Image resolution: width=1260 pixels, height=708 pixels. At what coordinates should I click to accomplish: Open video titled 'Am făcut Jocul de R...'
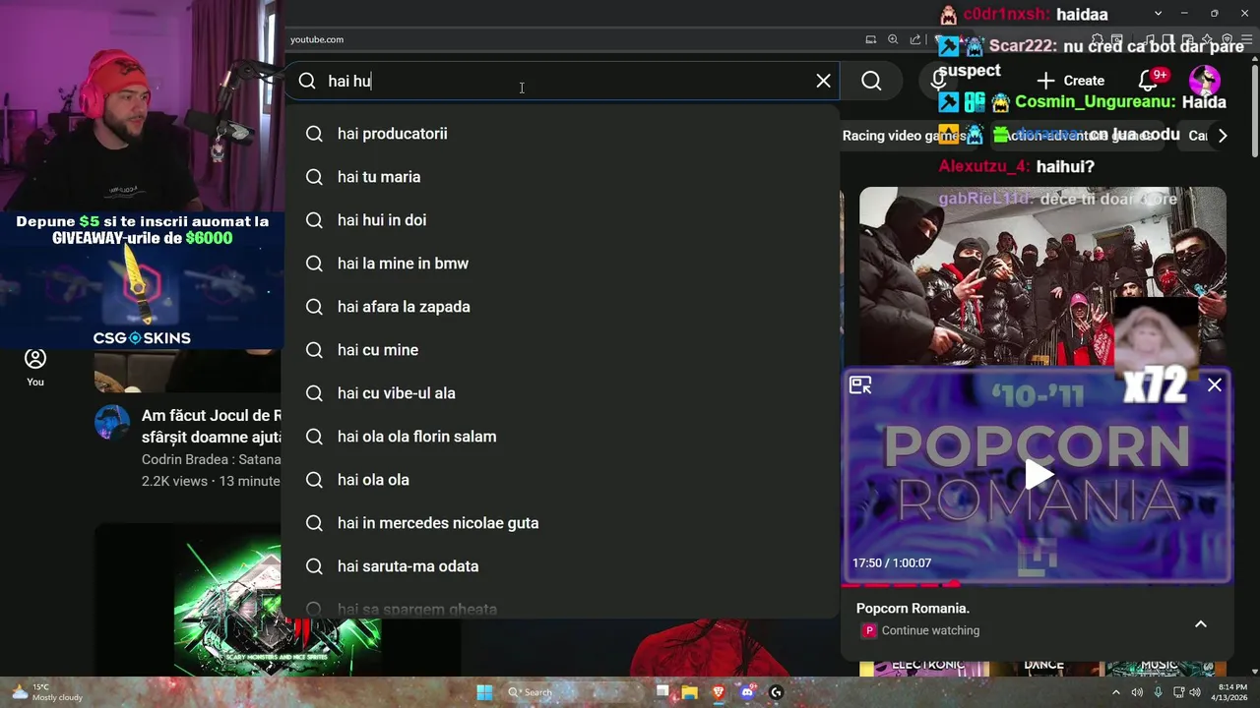tap(211, 425)
